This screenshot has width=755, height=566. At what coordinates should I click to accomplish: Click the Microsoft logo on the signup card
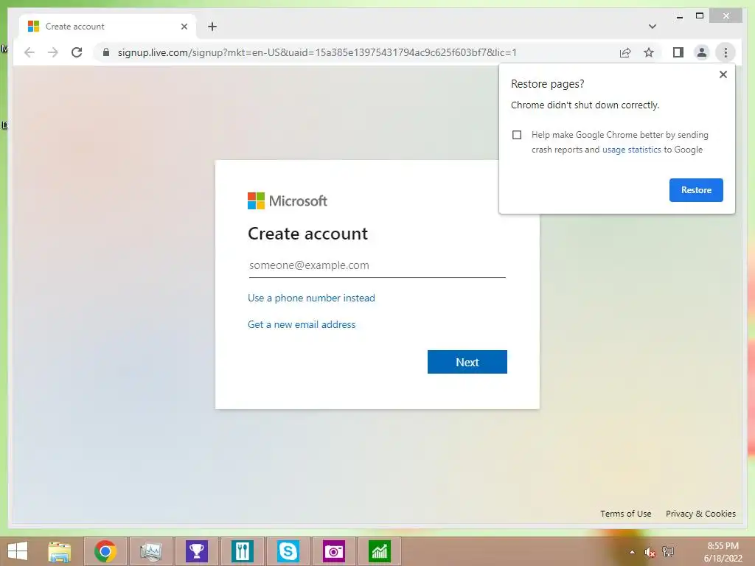click(287, 200)
